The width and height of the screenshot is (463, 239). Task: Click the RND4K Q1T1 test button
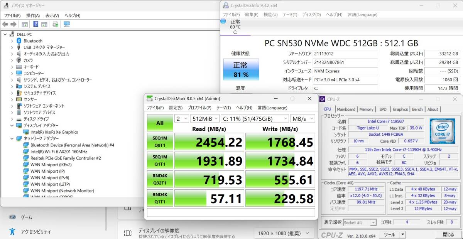160,198
